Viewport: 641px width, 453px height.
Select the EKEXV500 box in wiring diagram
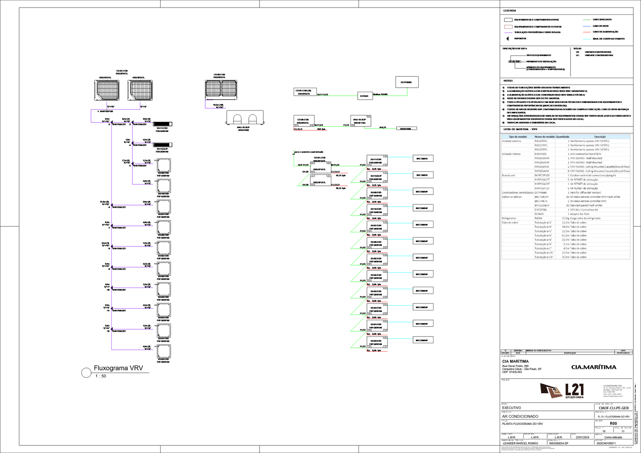[406, 129]
